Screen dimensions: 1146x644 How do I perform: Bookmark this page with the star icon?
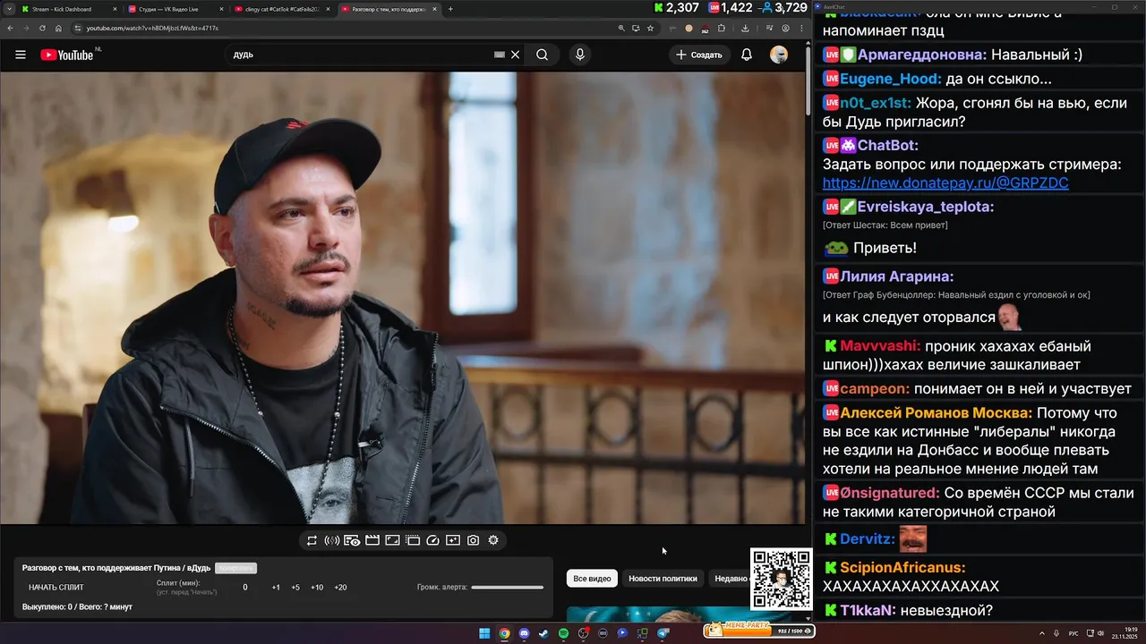[x=650, y=28]
